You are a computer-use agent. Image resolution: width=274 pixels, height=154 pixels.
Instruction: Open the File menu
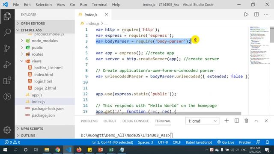16,5
